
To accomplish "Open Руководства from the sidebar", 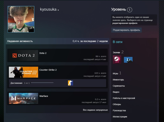I will coord(119,110).
